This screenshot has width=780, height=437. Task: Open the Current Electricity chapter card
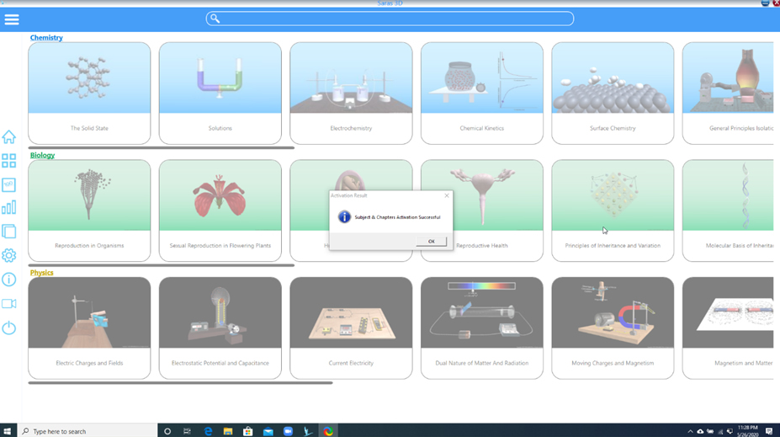click(351, 328)
